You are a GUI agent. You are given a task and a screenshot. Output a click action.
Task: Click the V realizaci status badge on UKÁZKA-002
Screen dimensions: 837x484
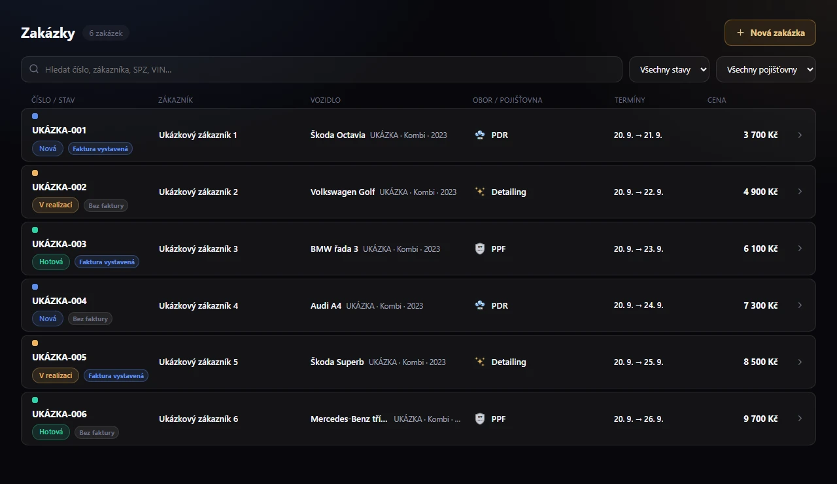pyautogui.click(x=56, y=205)
